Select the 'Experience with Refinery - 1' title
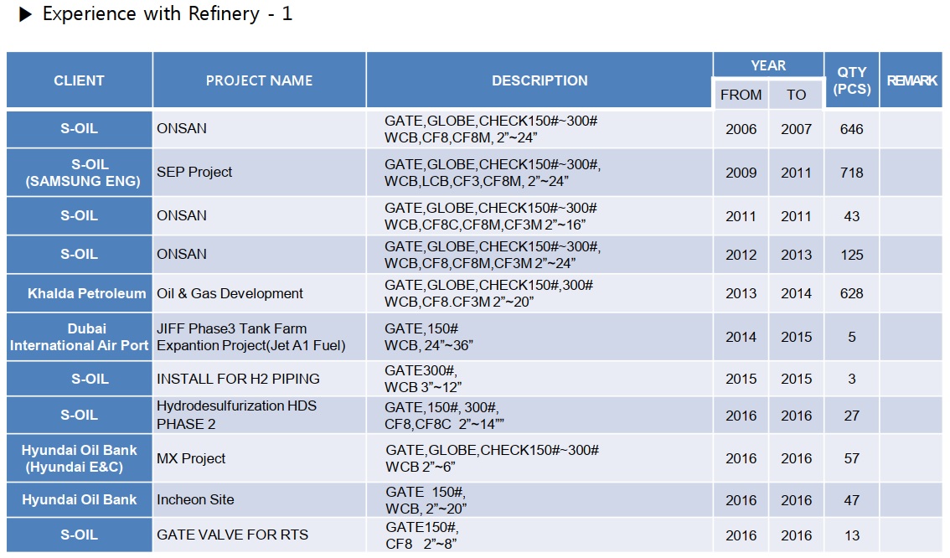The width and height of the screenshot is (950, 558). pos(167,14)
